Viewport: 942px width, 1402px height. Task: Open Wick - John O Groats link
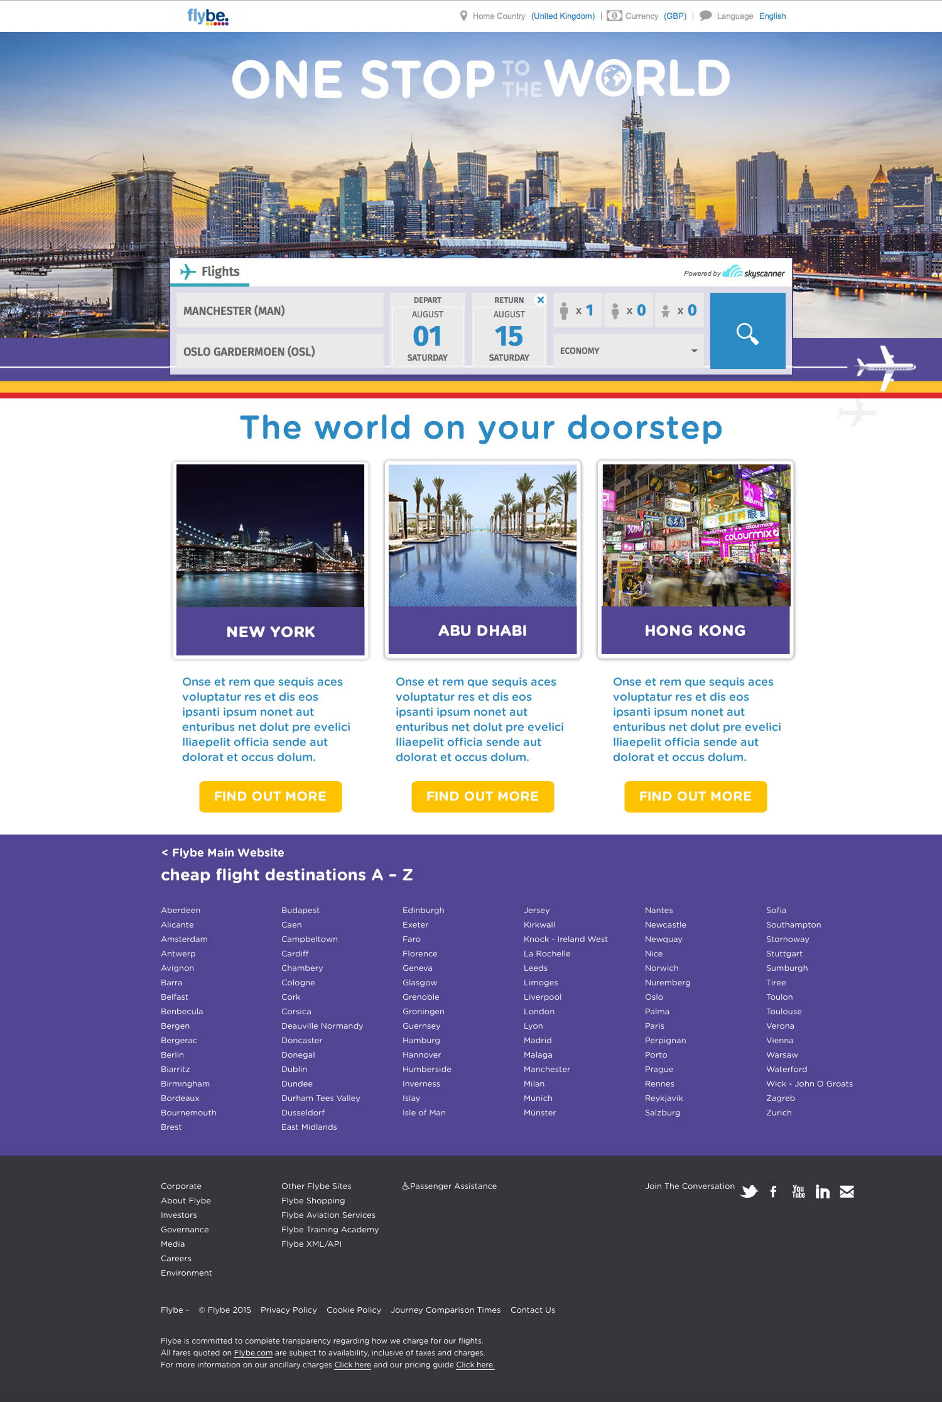pos(809,1083)
